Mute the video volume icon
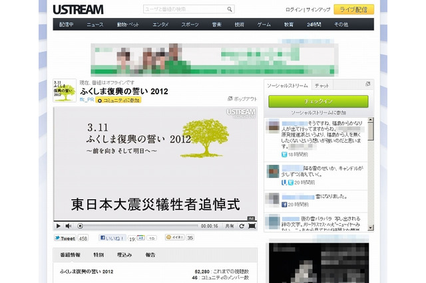426x283 pixels. [68, 226]
